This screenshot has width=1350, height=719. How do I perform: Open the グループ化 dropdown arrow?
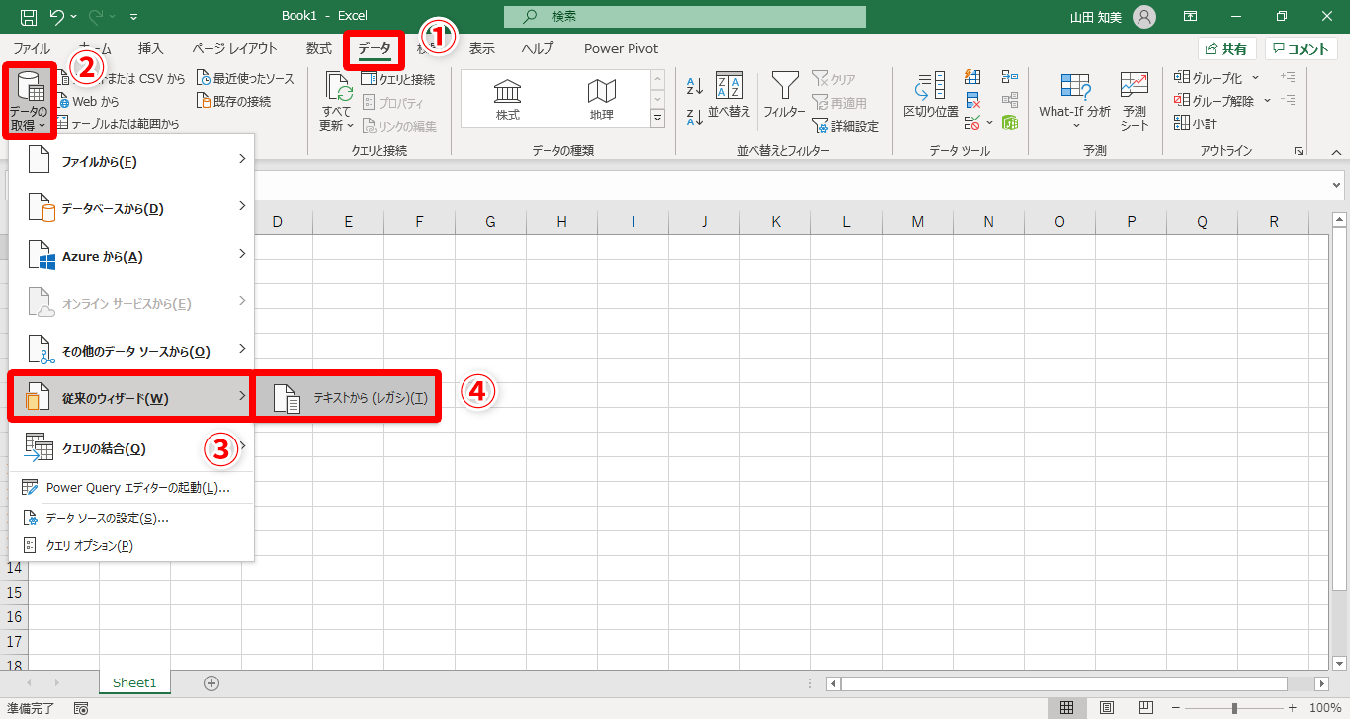coord(1256,78)
